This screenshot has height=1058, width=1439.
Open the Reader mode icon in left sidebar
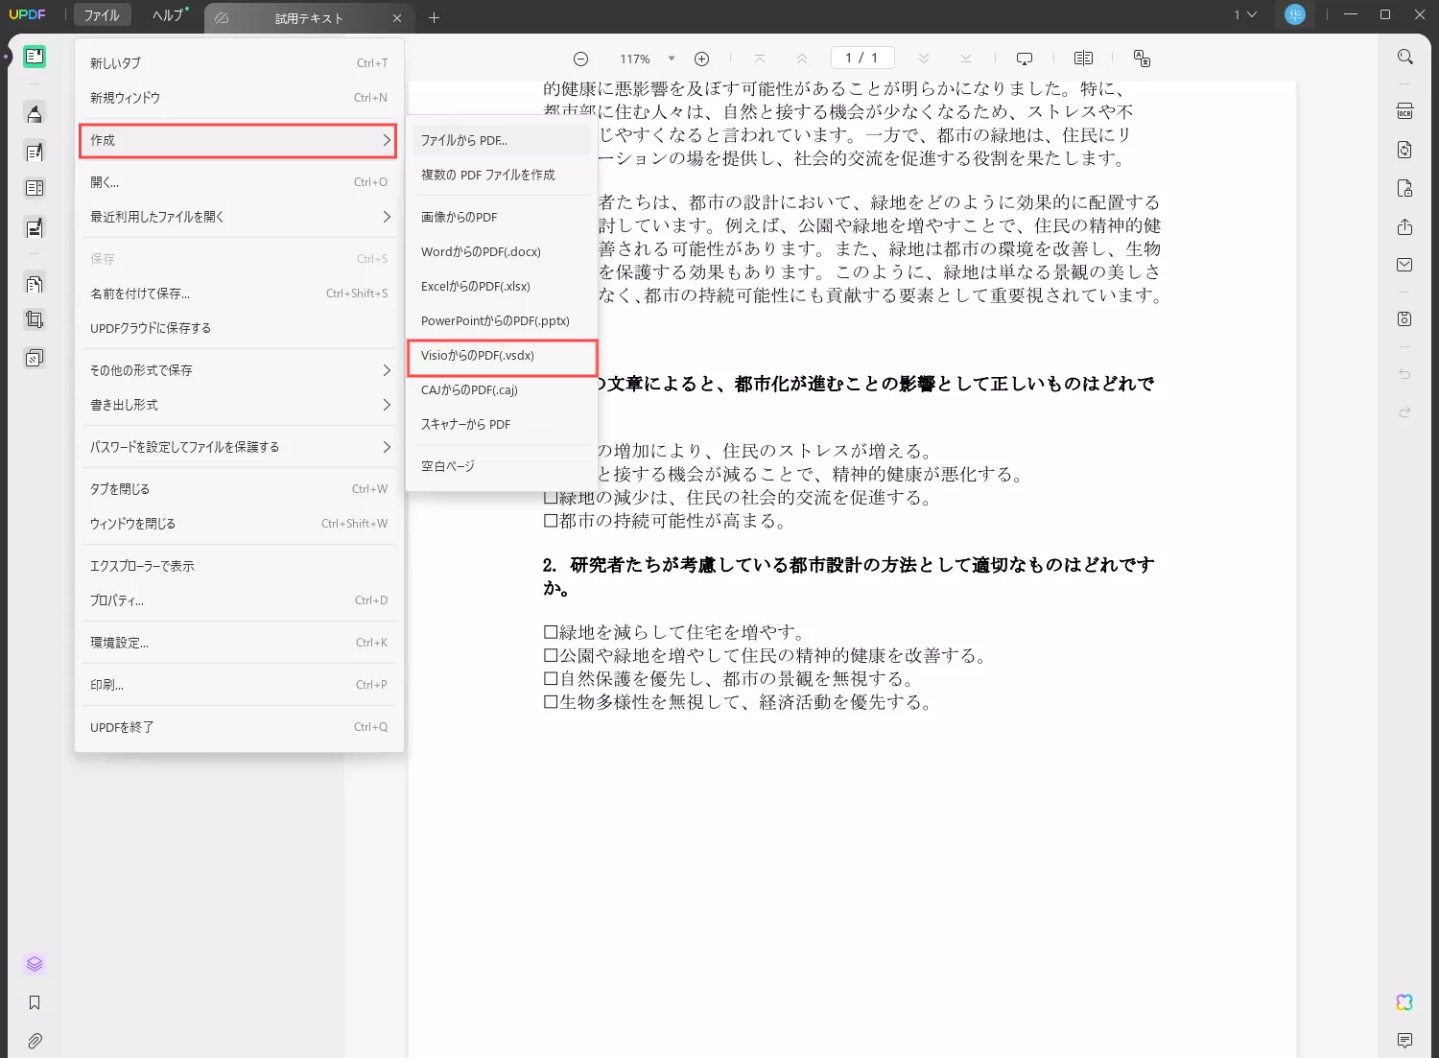35,57
